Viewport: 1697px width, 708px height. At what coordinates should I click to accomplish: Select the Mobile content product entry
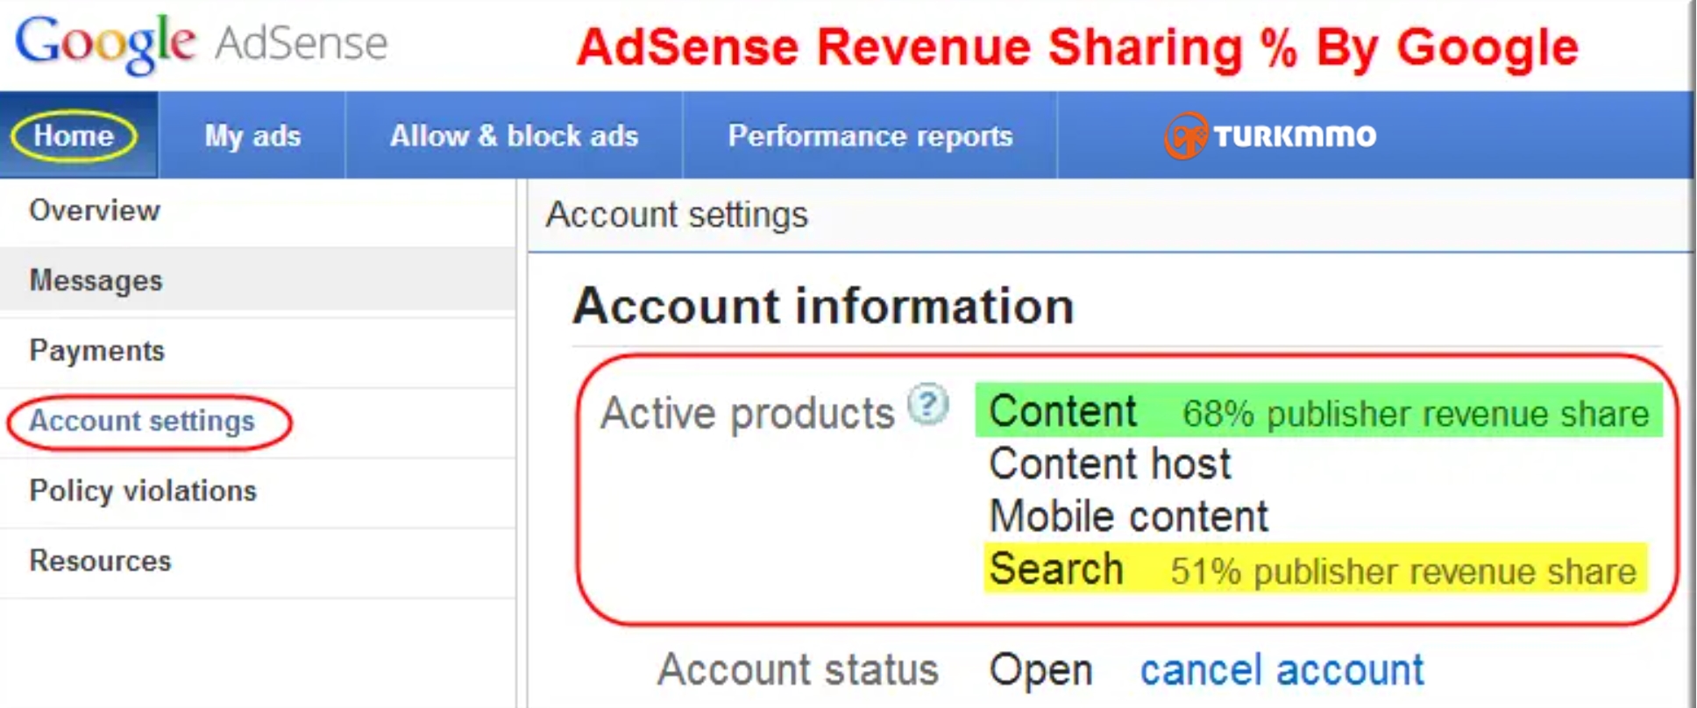pos(1128,516)
